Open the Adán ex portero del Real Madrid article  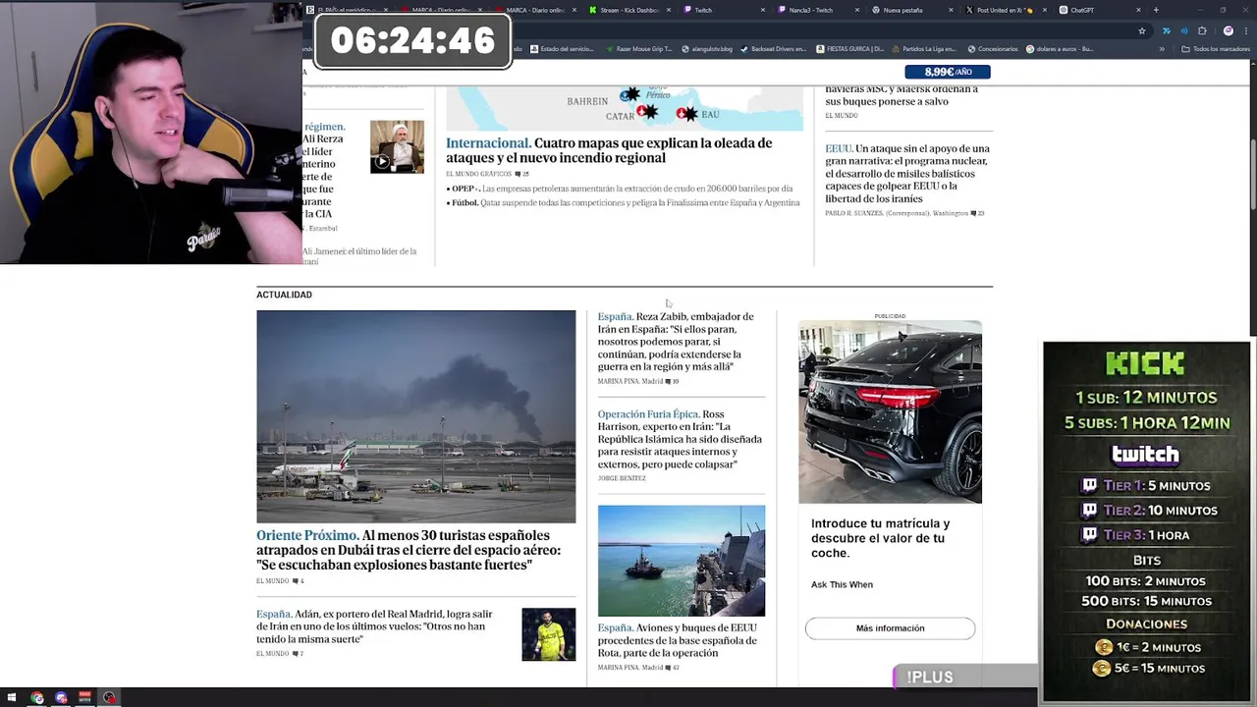coord(374,626)
